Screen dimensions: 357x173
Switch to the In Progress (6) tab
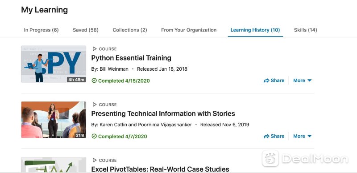pyautogui.click(x=41, y=30)
